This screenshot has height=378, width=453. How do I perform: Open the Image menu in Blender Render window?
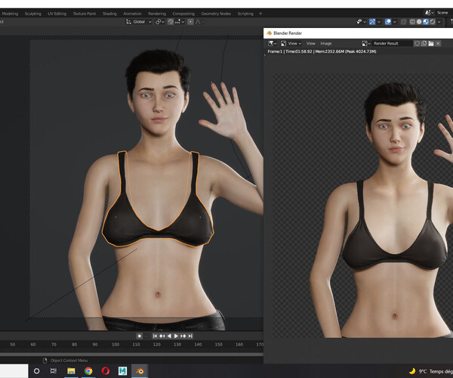coord(326,43)
